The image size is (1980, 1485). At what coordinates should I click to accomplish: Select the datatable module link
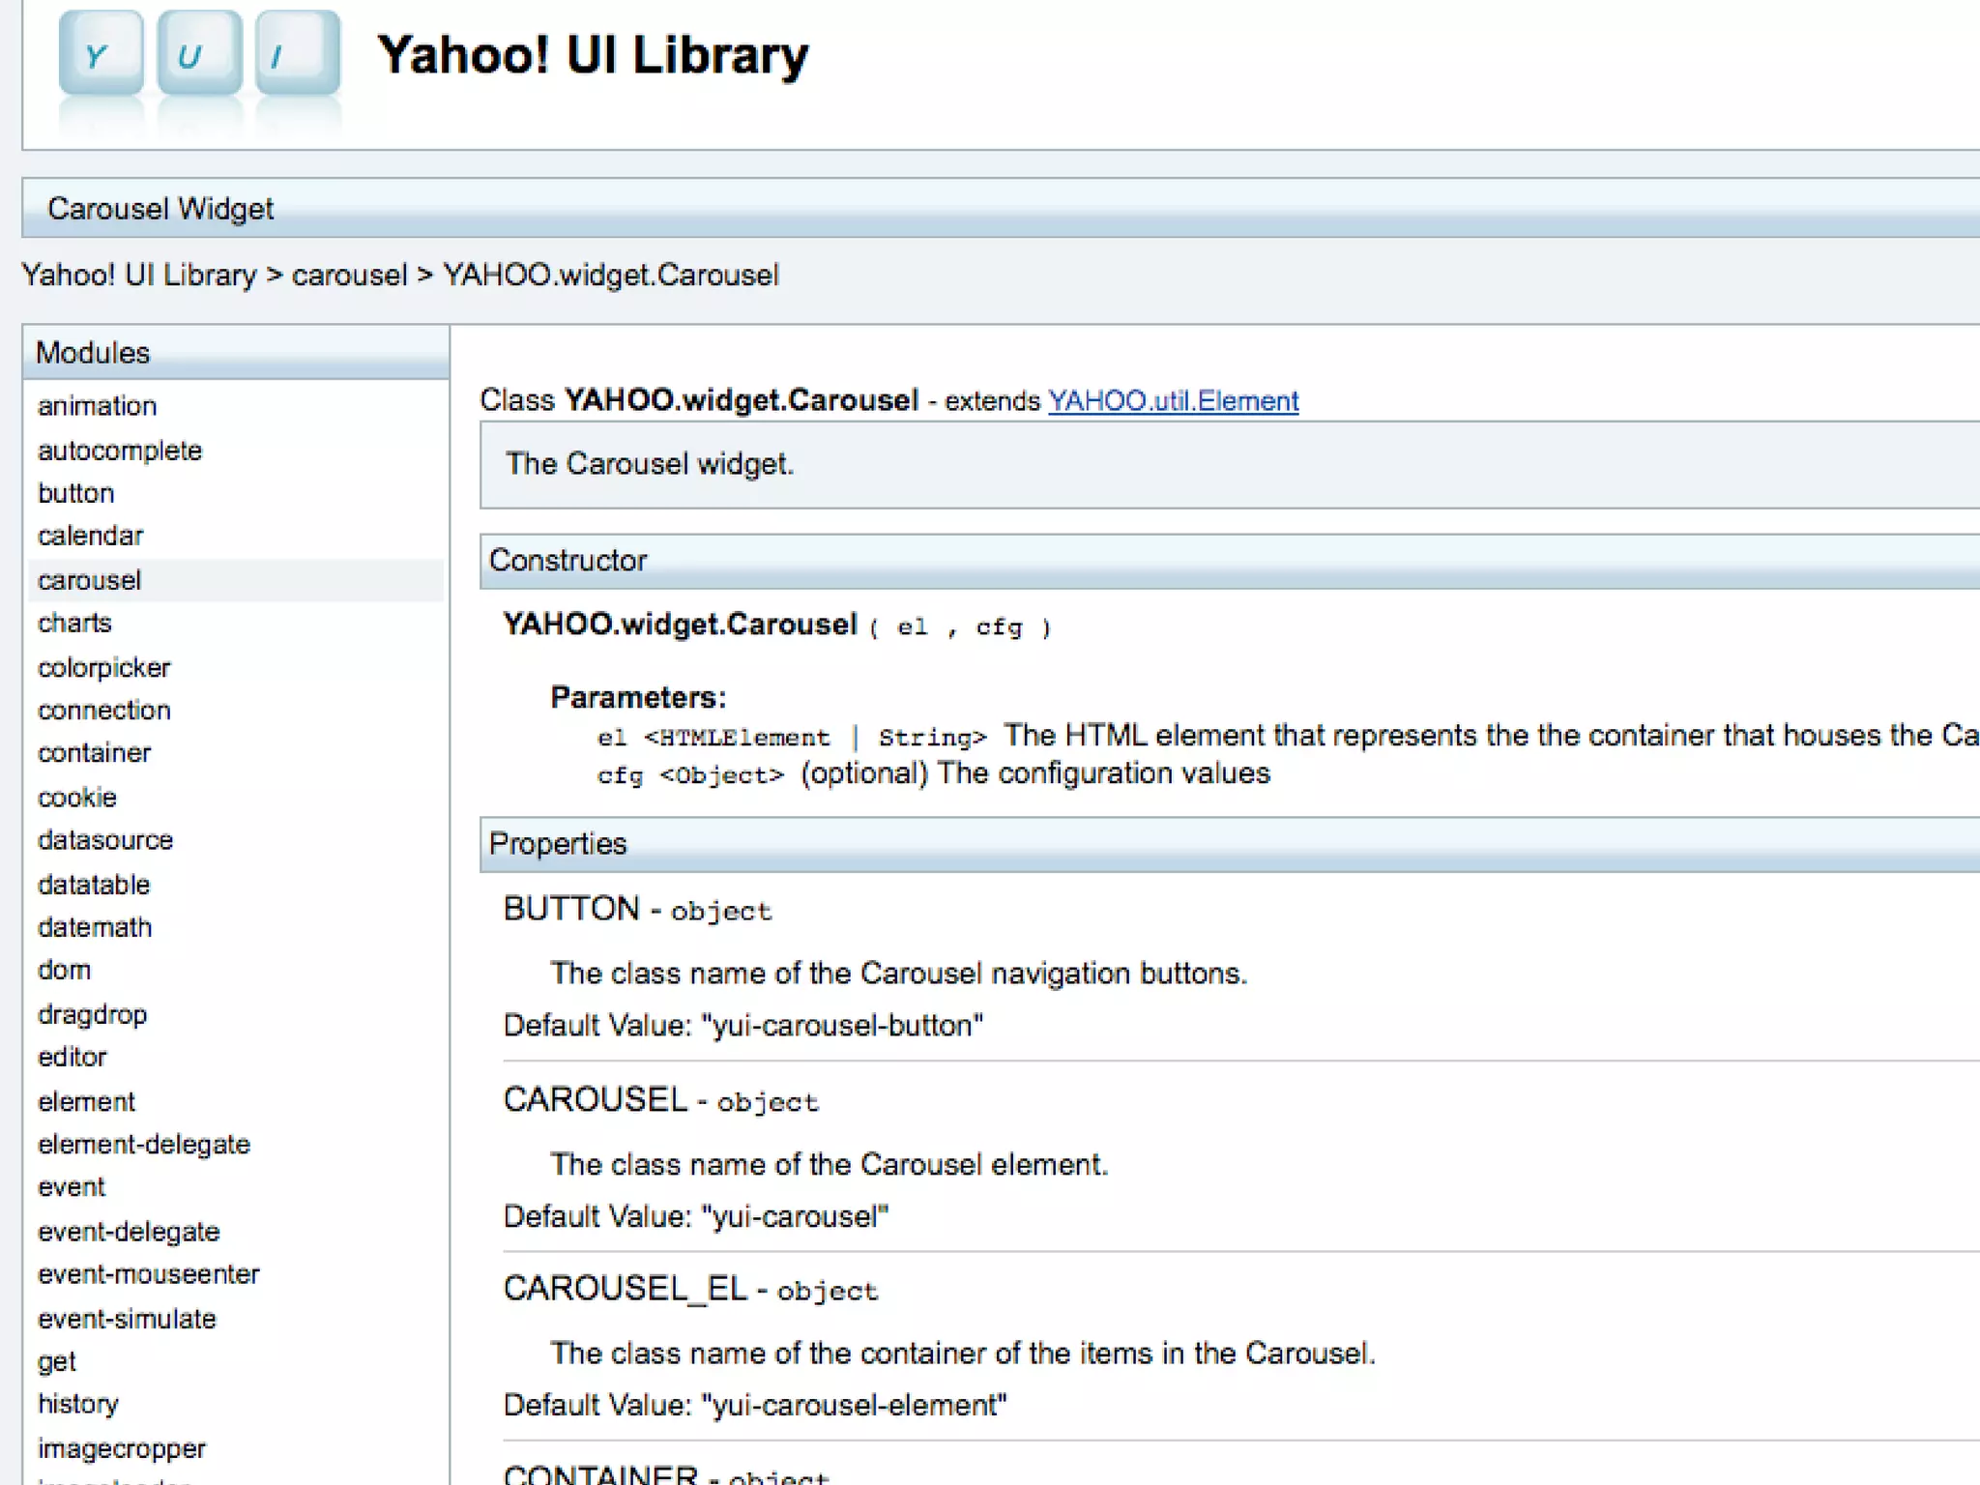94,885
